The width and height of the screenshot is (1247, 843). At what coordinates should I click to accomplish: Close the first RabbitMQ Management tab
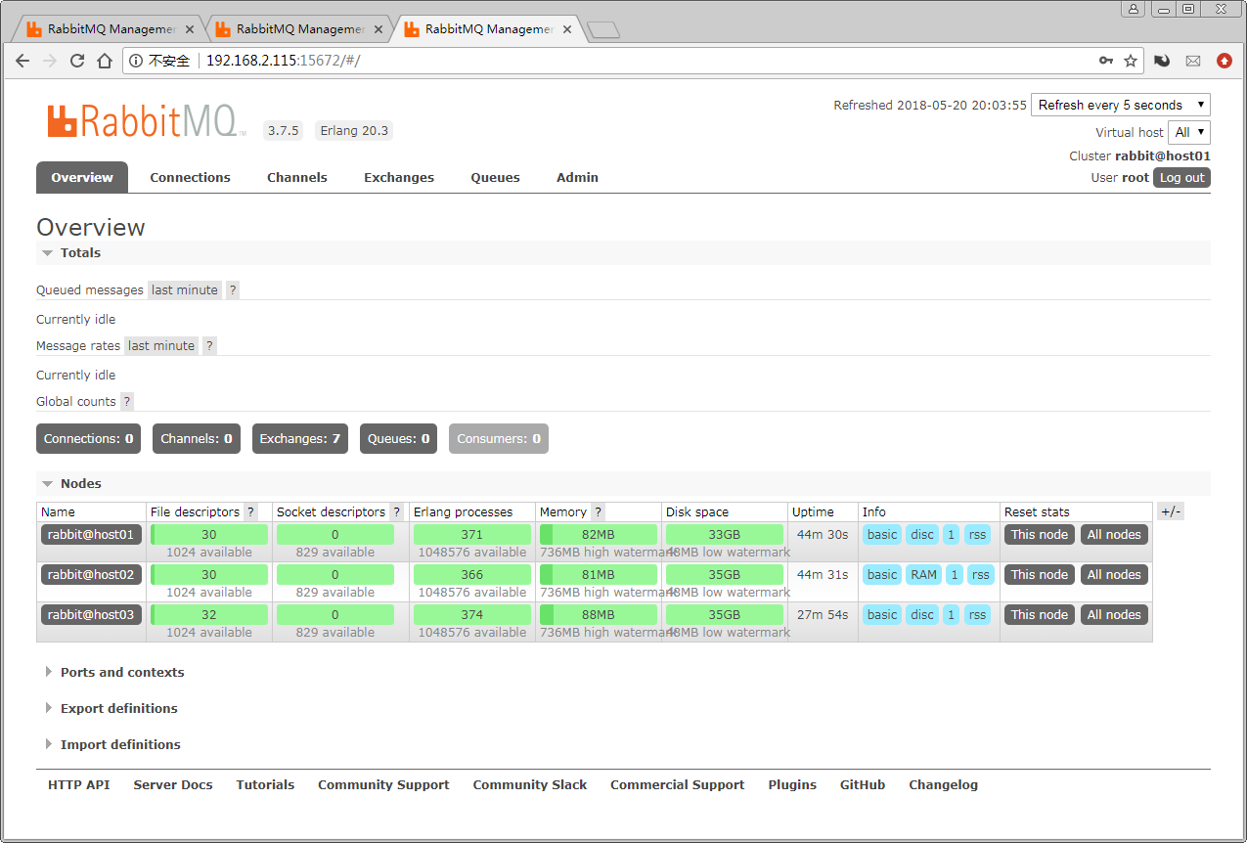click(x=190, y=29)
